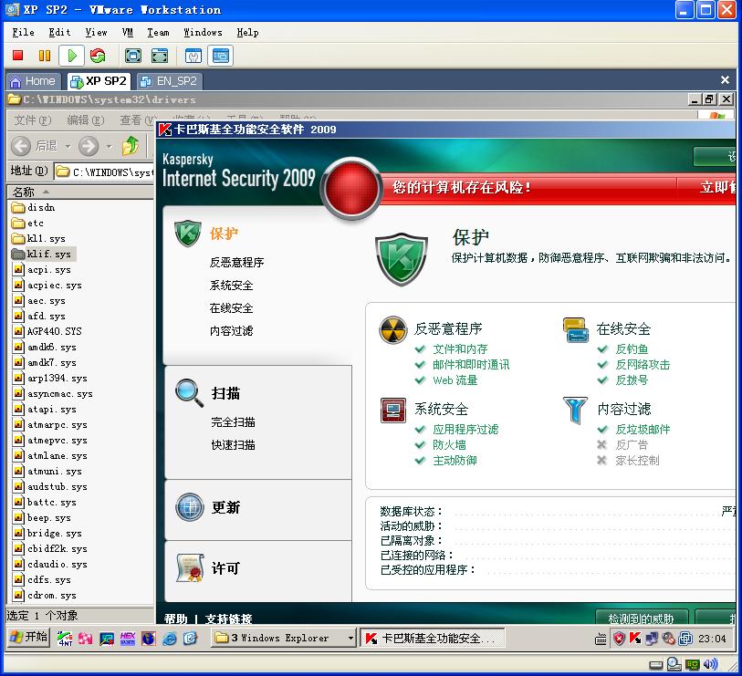Reset the virtual machine with the circular arrows icon
Screen dimensions: 742x676
click(98, 56)
